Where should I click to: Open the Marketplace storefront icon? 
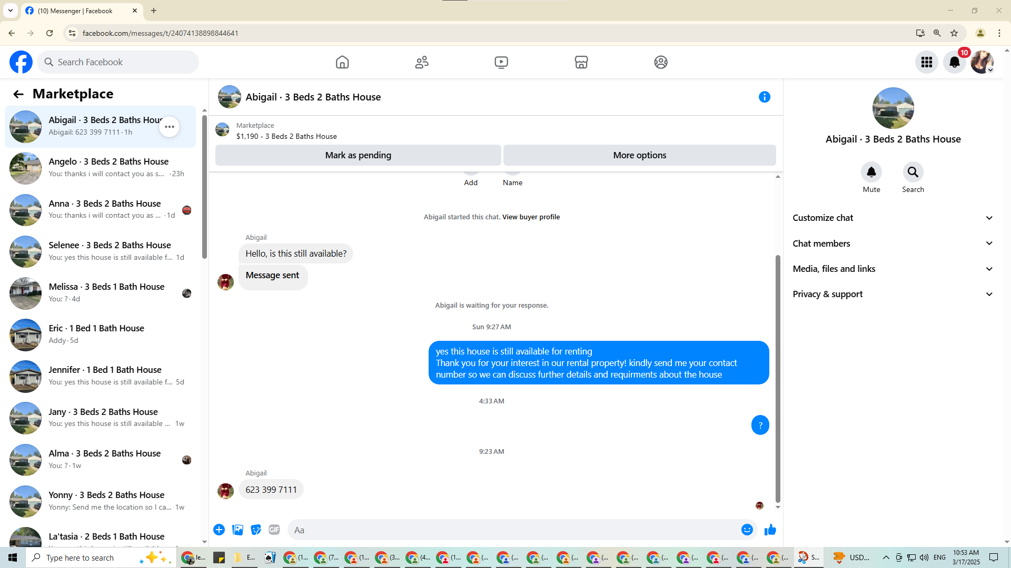coord(581,62)
